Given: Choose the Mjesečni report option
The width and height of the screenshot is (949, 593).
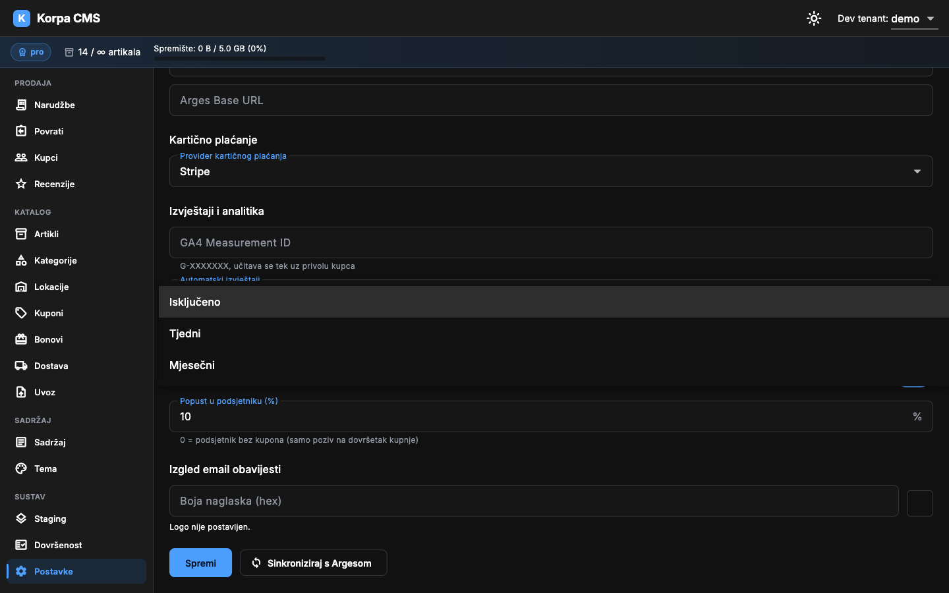Looking at the screenshot, I should [x=554, y=365].
